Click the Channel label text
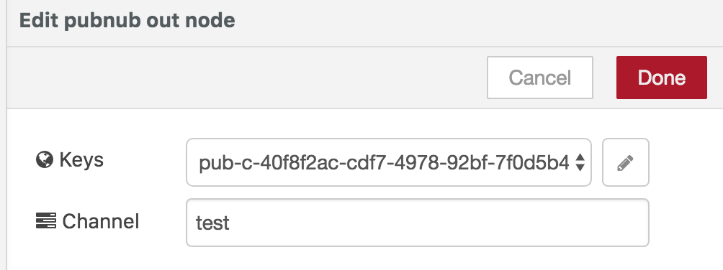 pos(101,221)
